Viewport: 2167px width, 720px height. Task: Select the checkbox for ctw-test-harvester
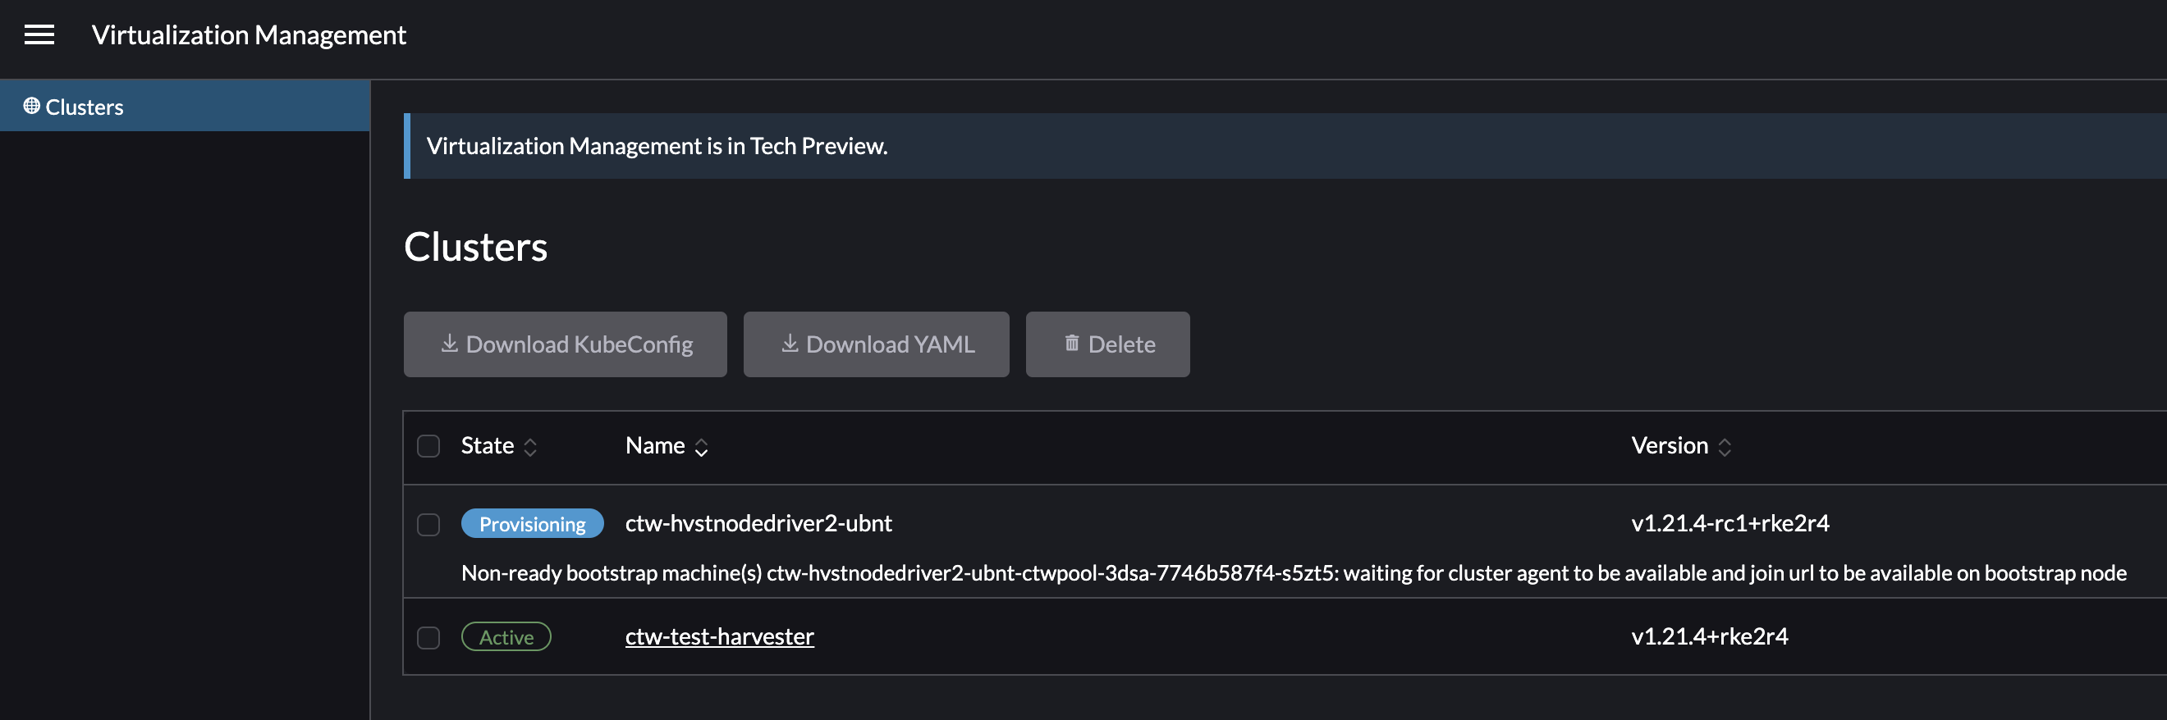click(428, 638)
